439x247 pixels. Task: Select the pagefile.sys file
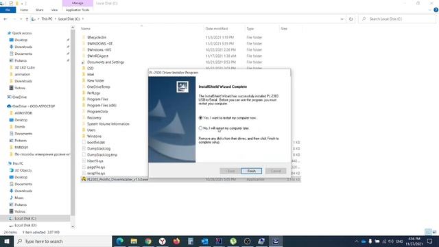[96, 167]
